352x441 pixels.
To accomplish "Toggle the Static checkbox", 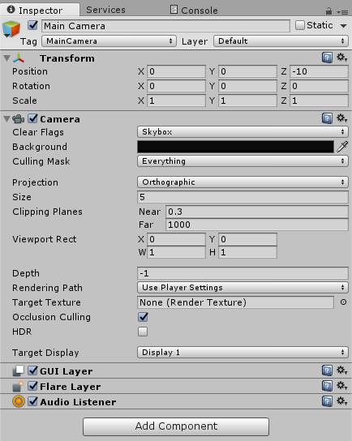I will pos(299,25).
